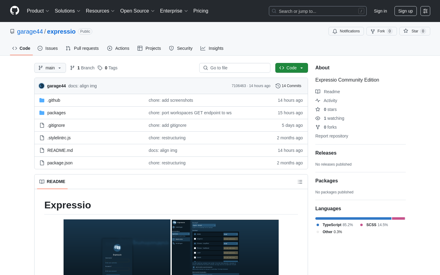Switch to the Issues tab
This screenshot has height=275, width=440.
pos(48,48)
